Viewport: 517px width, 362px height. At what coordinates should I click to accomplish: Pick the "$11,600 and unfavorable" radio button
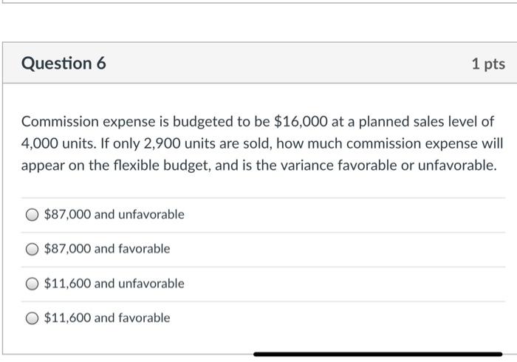32,284
